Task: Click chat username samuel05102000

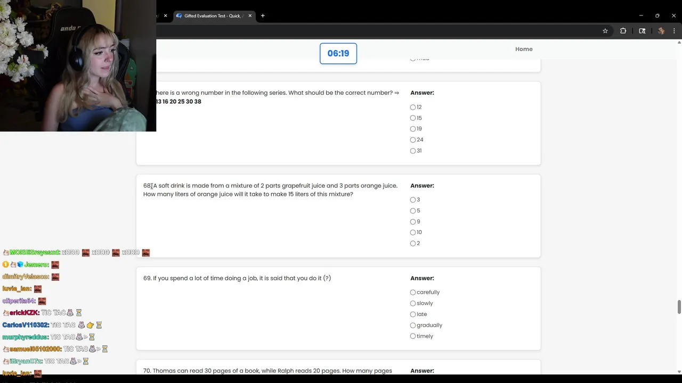Action: 35,349
